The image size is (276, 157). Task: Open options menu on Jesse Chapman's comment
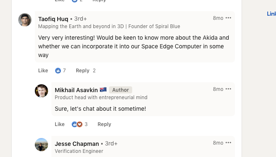(x=228, y=143)
